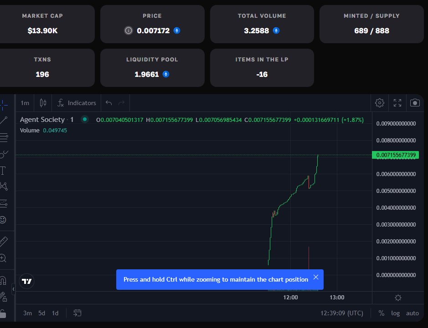Click the market status dot indicator
Image resolution: width=428 pixels, height=328 pixels.
[85, 119]
